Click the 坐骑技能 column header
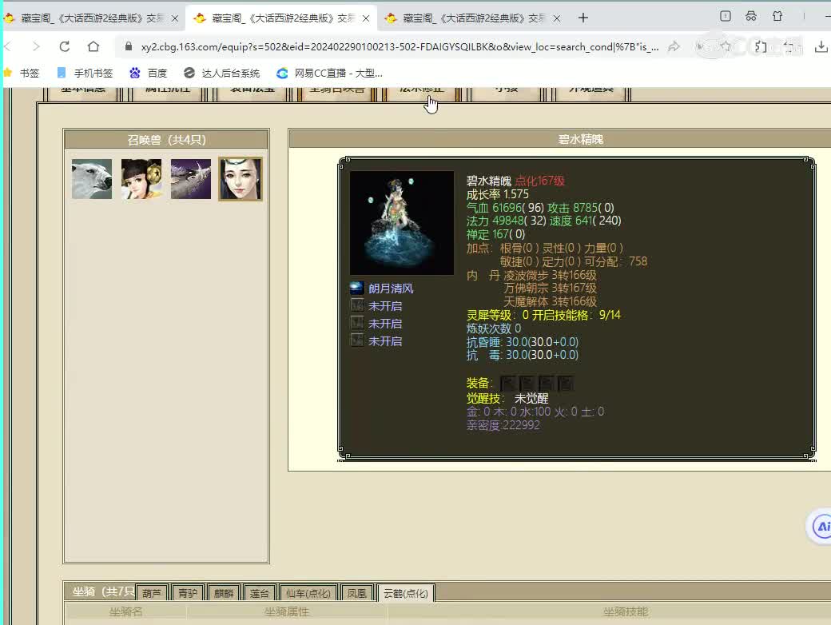This screenshot has width=831, height=625. [x=626, y=611]
